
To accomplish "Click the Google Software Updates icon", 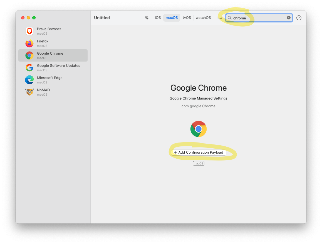I will coord(29,68).
